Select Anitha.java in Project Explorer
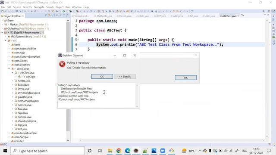The height and width of the screenshot is (155, 276). pos(24,81)
